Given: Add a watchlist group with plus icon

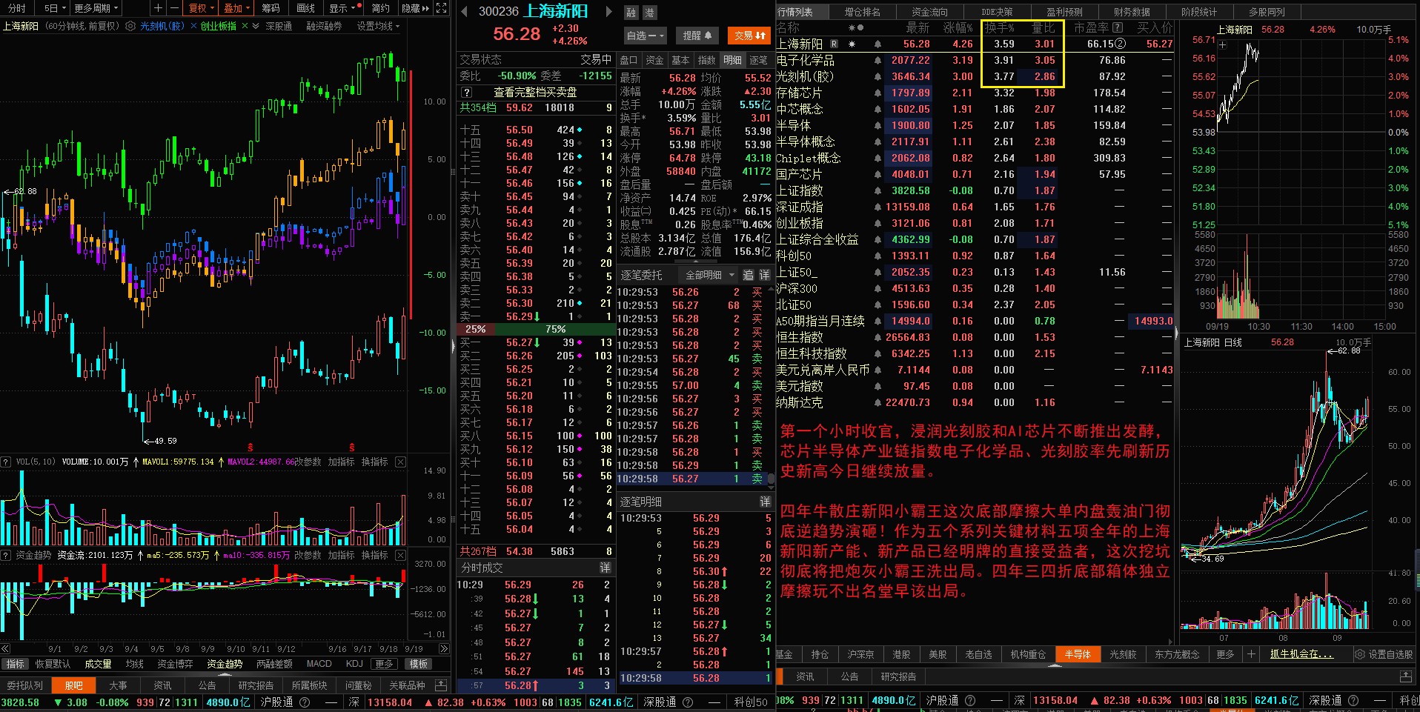Looking at the screenshot, I should click(1251, 654).
